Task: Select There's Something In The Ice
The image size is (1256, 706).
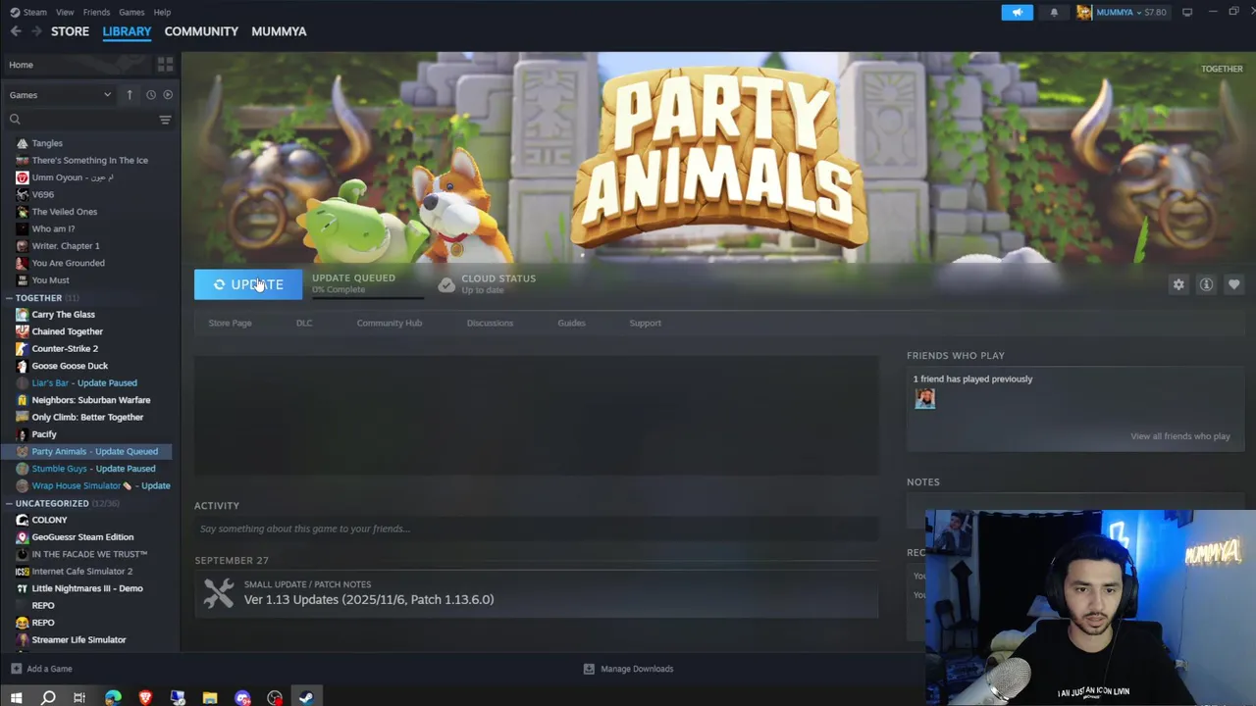Action: [90, 160]
